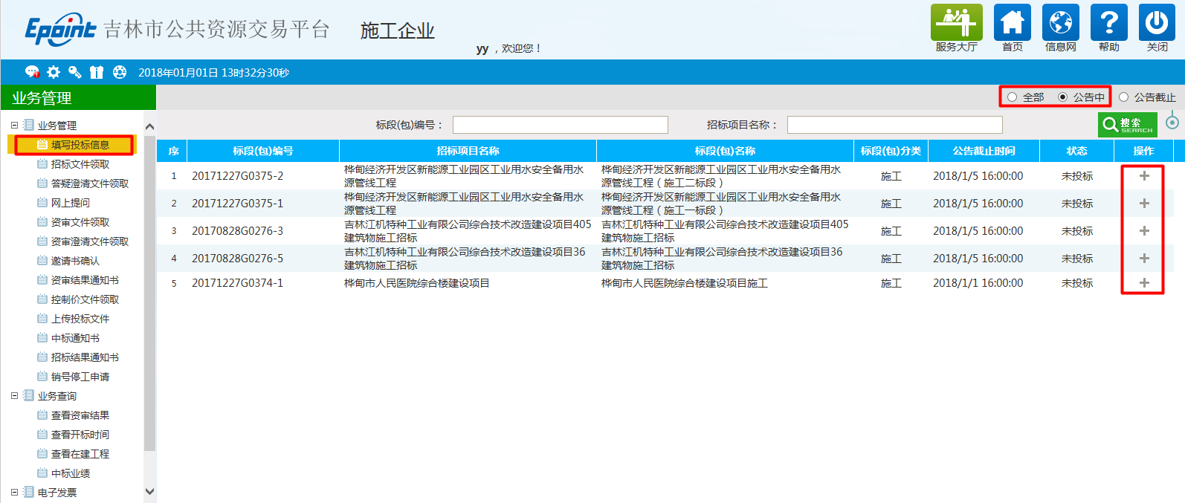Collapse the 业务查询 tree node

[14, 395]
